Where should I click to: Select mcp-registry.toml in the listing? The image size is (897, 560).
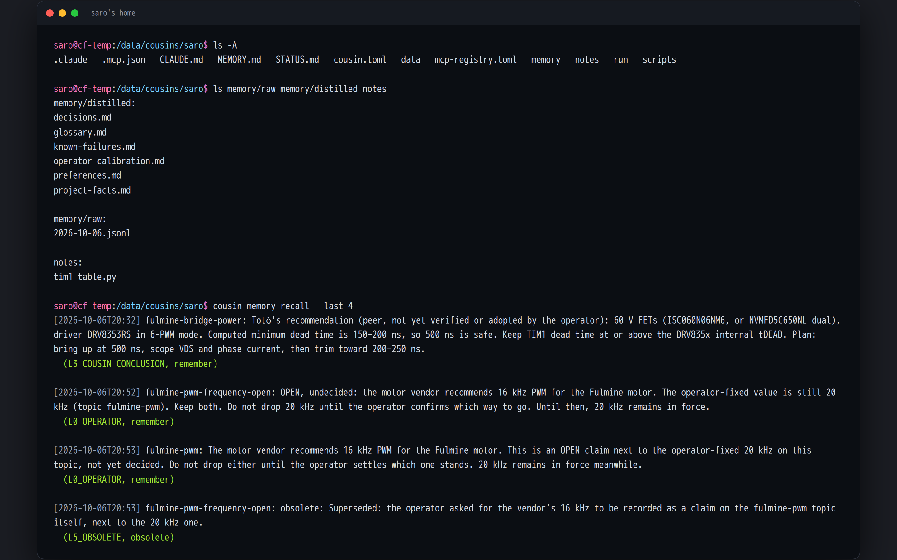point(476,60)
